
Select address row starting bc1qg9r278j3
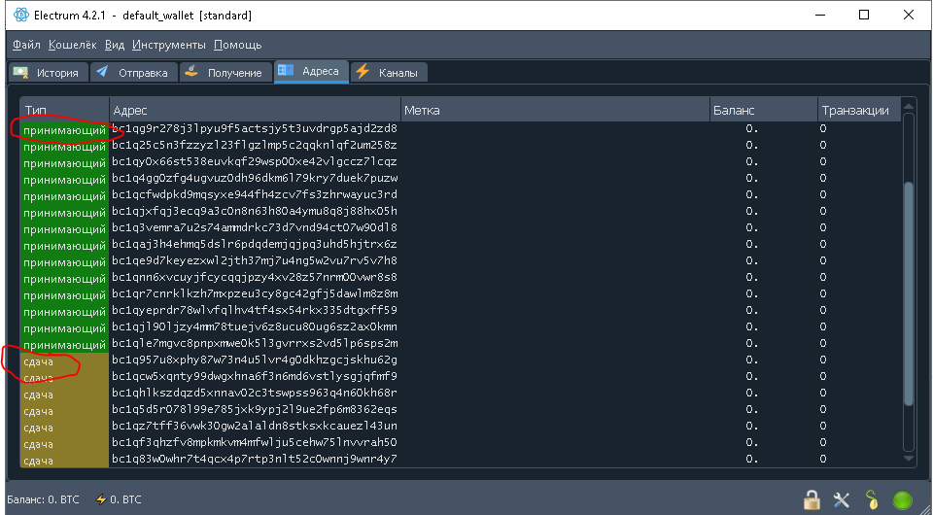(255, 128)
